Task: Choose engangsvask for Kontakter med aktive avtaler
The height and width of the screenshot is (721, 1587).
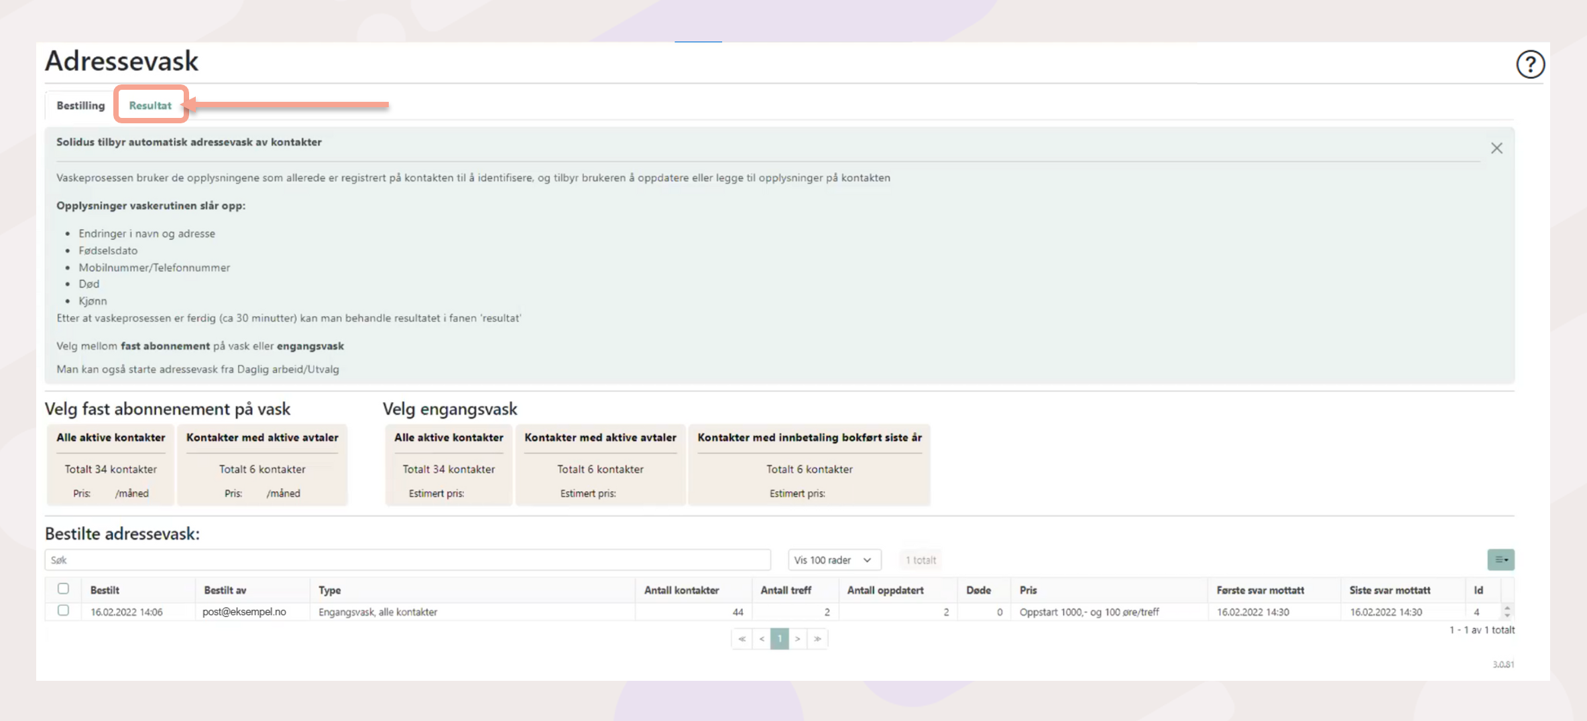Action: 600,464
